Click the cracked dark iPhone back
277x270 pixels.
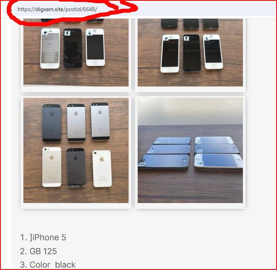tap(76, 168)
